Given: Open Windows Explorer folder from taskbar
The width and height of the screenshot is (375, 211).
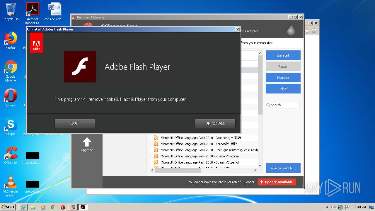Looking at the screenshot, I should click(x=33, y=207).
